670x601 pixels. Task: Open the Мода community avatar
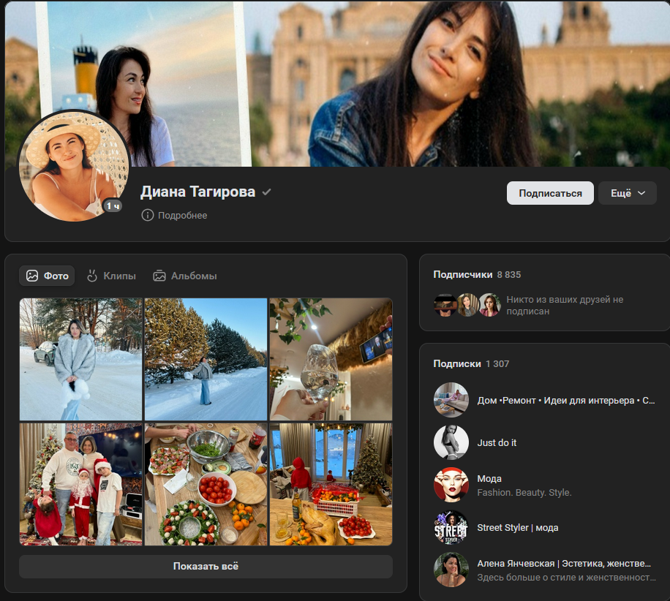tap(451, 485)
